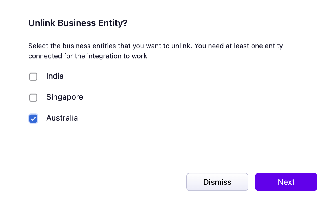Check the India checkbox
This screenshot has width=332, height=206.
coord(33,77)
